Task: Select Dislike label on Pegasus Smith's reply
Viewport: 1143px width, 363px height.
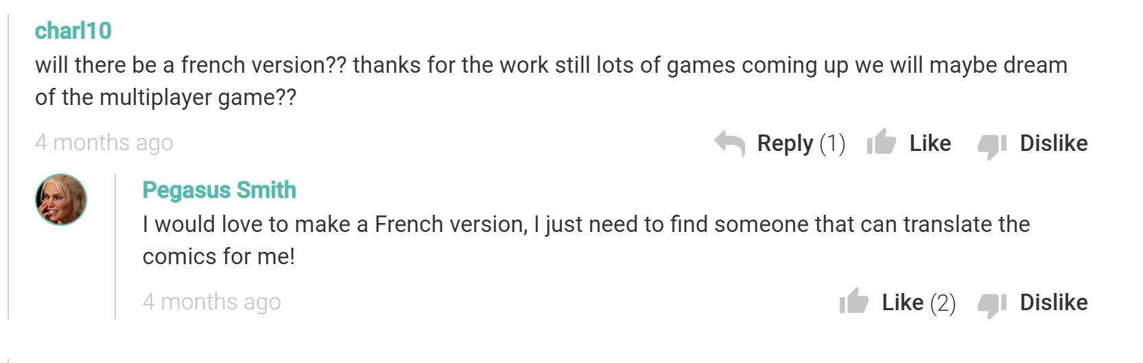Action: 1054,303
